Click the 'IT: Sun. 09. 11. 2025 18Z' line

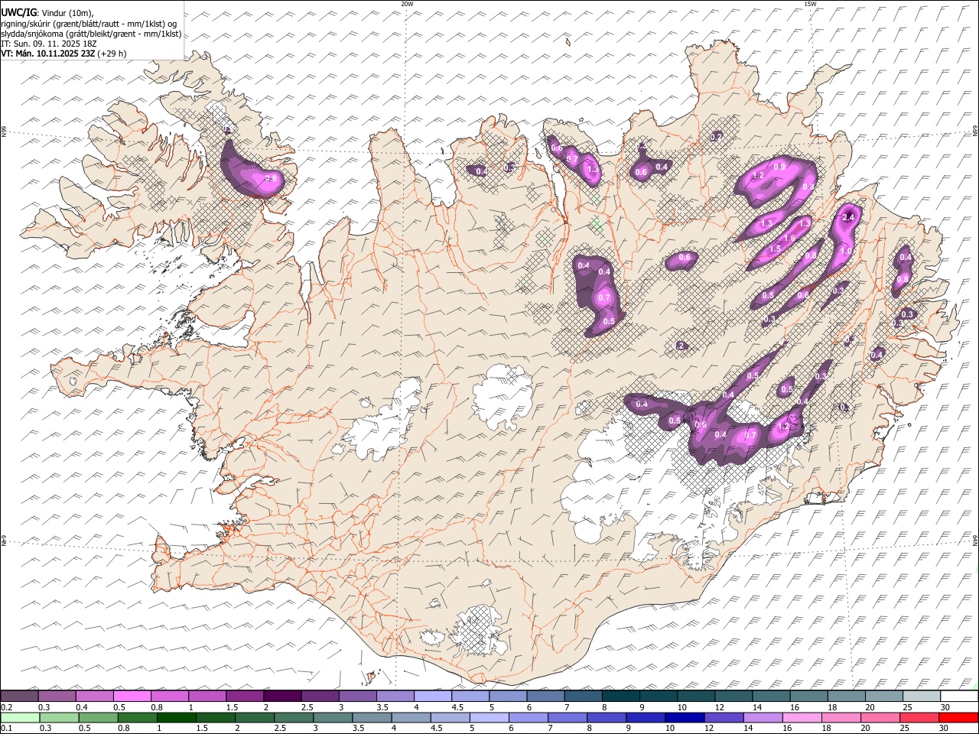pyautogui.click(x=49, y=44)
